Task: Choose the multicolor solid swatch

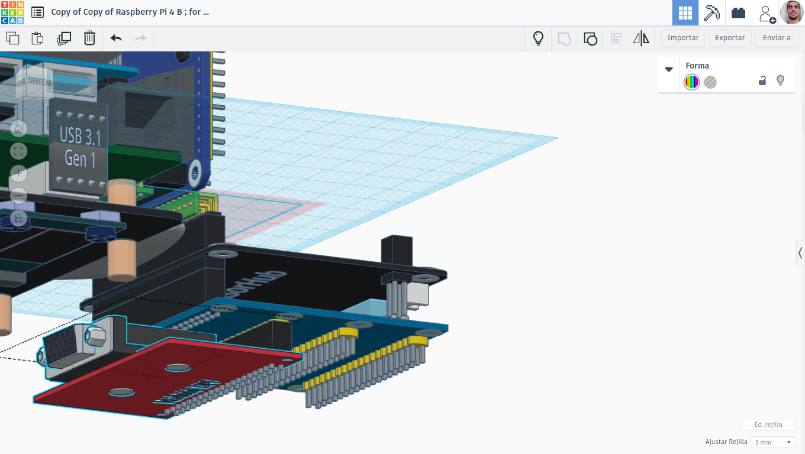Action: pyautogui.click(x=692, y=82)
